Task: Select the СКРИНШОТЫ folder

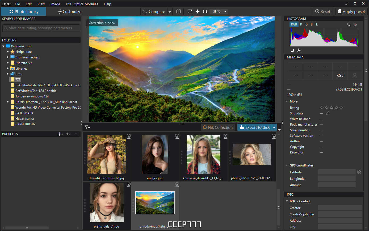Action: [x=25, y=124]
